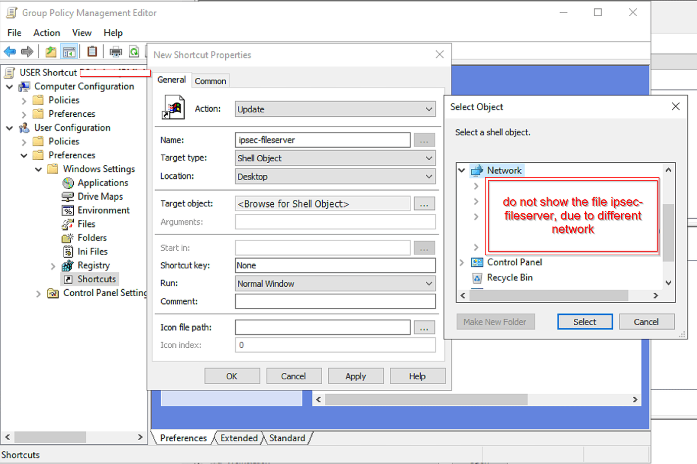Click the forward navigation arrow icon
Screen dimensions: 697x464
coord(27,51)
